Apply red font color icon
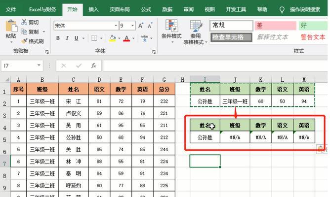 pyautogui.click(x=126, y=38)
